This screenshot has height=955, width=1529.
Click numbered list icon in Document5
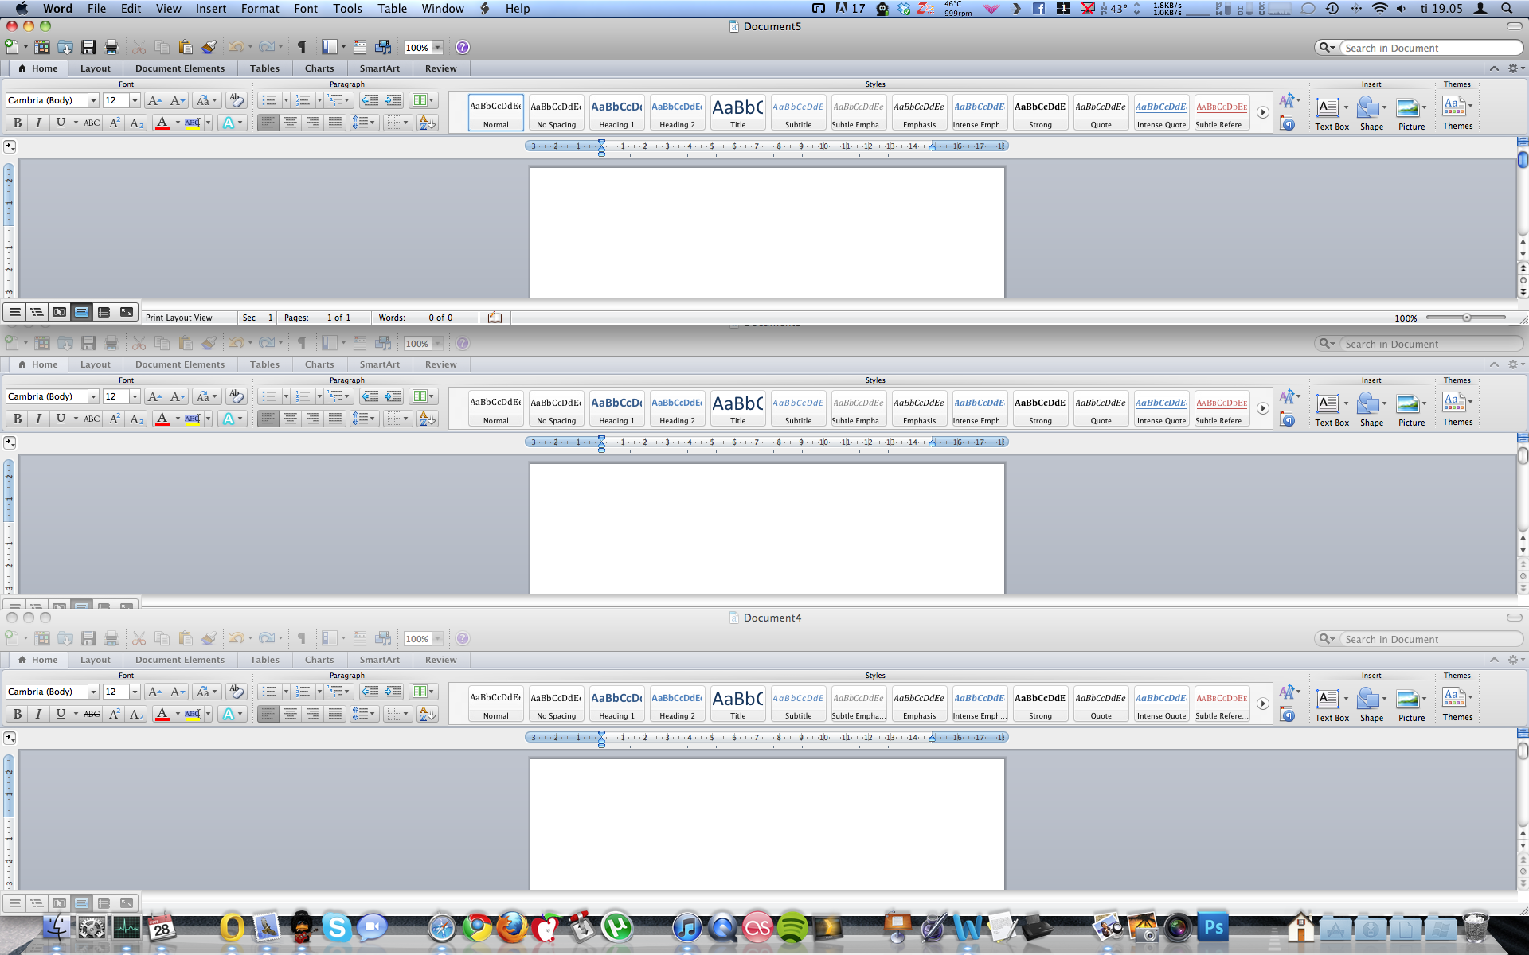303,100
